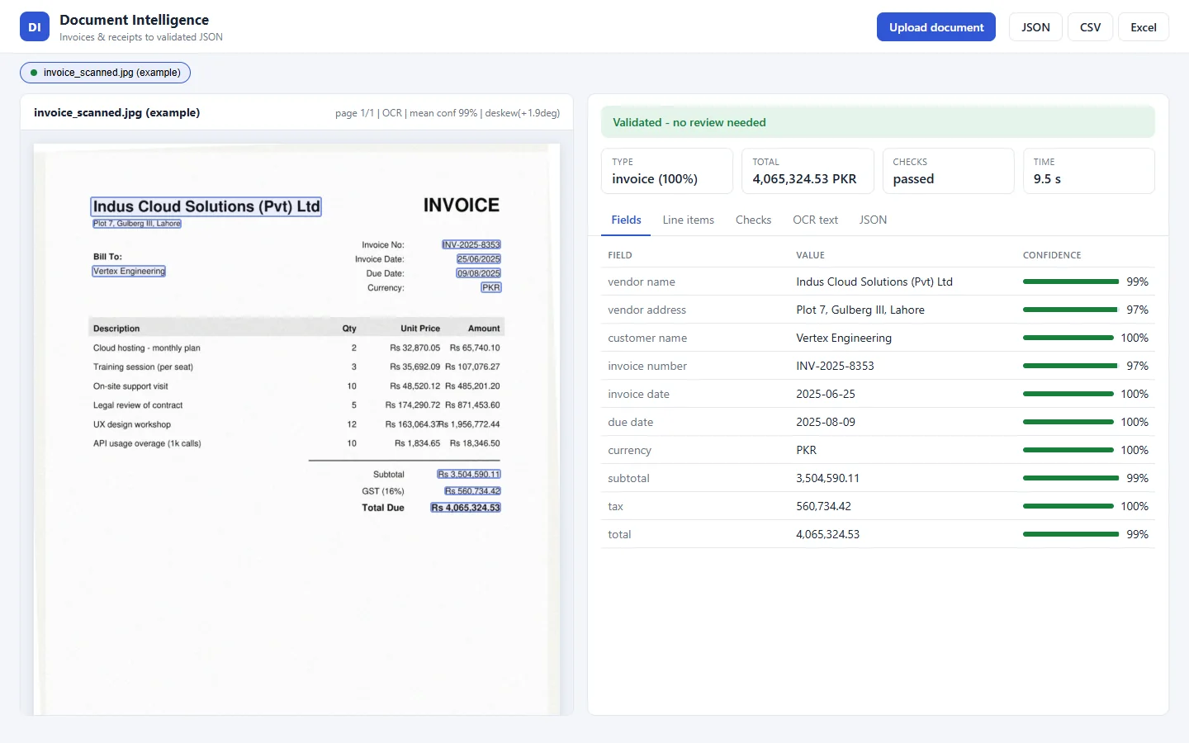The image size is (1189, 743).
Task: Click the invoice number confidence bar
Action: click(x=1070, y=366)
